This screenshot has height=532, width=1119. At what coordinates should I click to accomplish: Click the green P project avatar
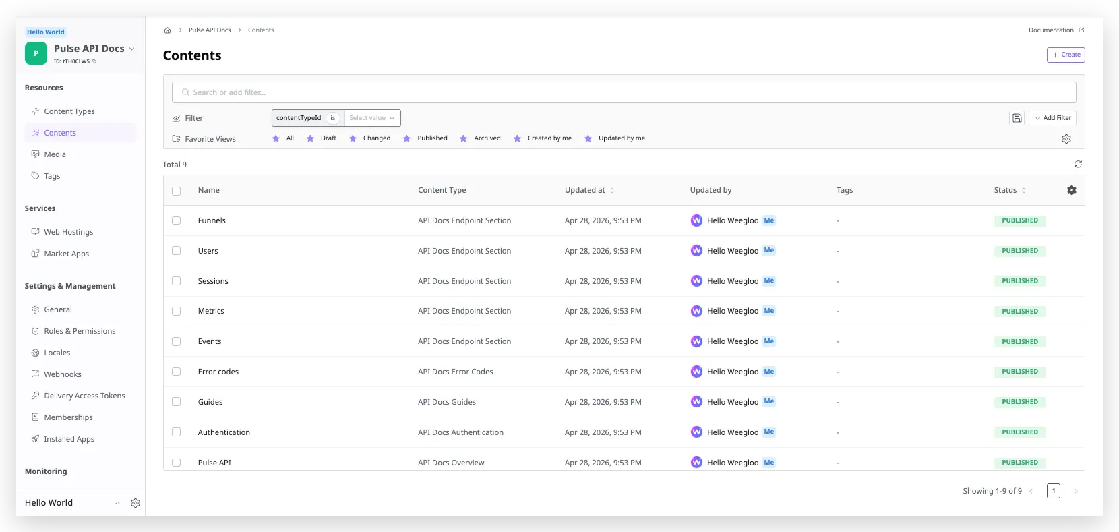[x=36, y=53]
